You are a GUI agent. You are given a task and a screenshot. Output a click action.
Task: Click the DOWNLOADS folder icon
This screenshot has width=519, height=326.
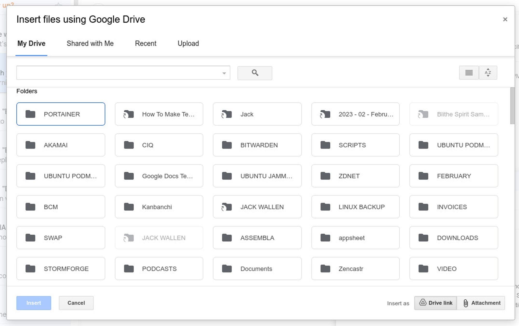coord(423,237)
